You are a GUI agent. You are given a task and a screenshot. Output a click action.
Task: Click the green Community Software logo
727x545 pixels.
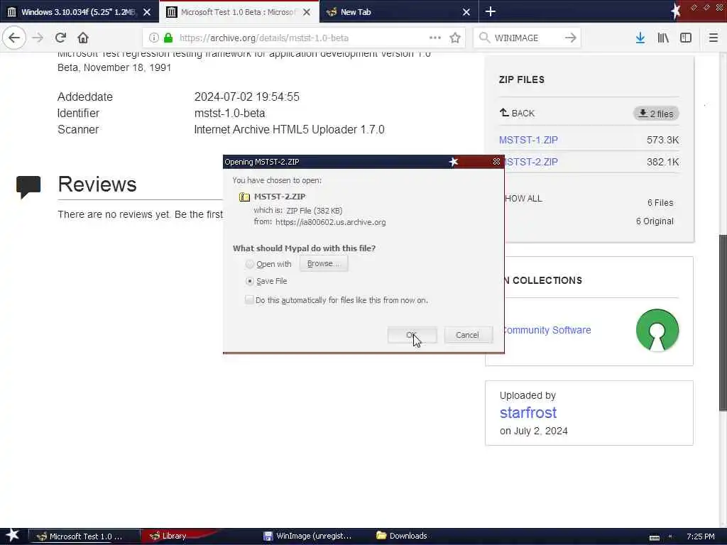(x=657, y=330)
